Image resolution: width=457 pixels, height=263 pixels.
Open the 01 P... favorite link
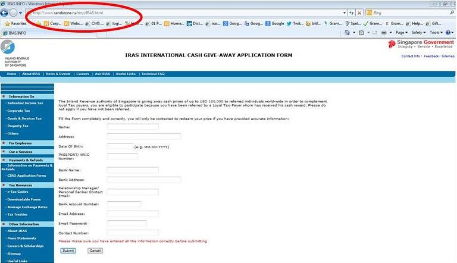click(x=154, y=23)
